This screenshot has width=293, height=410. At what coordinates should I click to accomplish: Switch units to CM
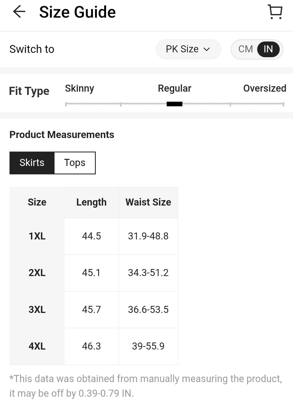pos(246,49)
